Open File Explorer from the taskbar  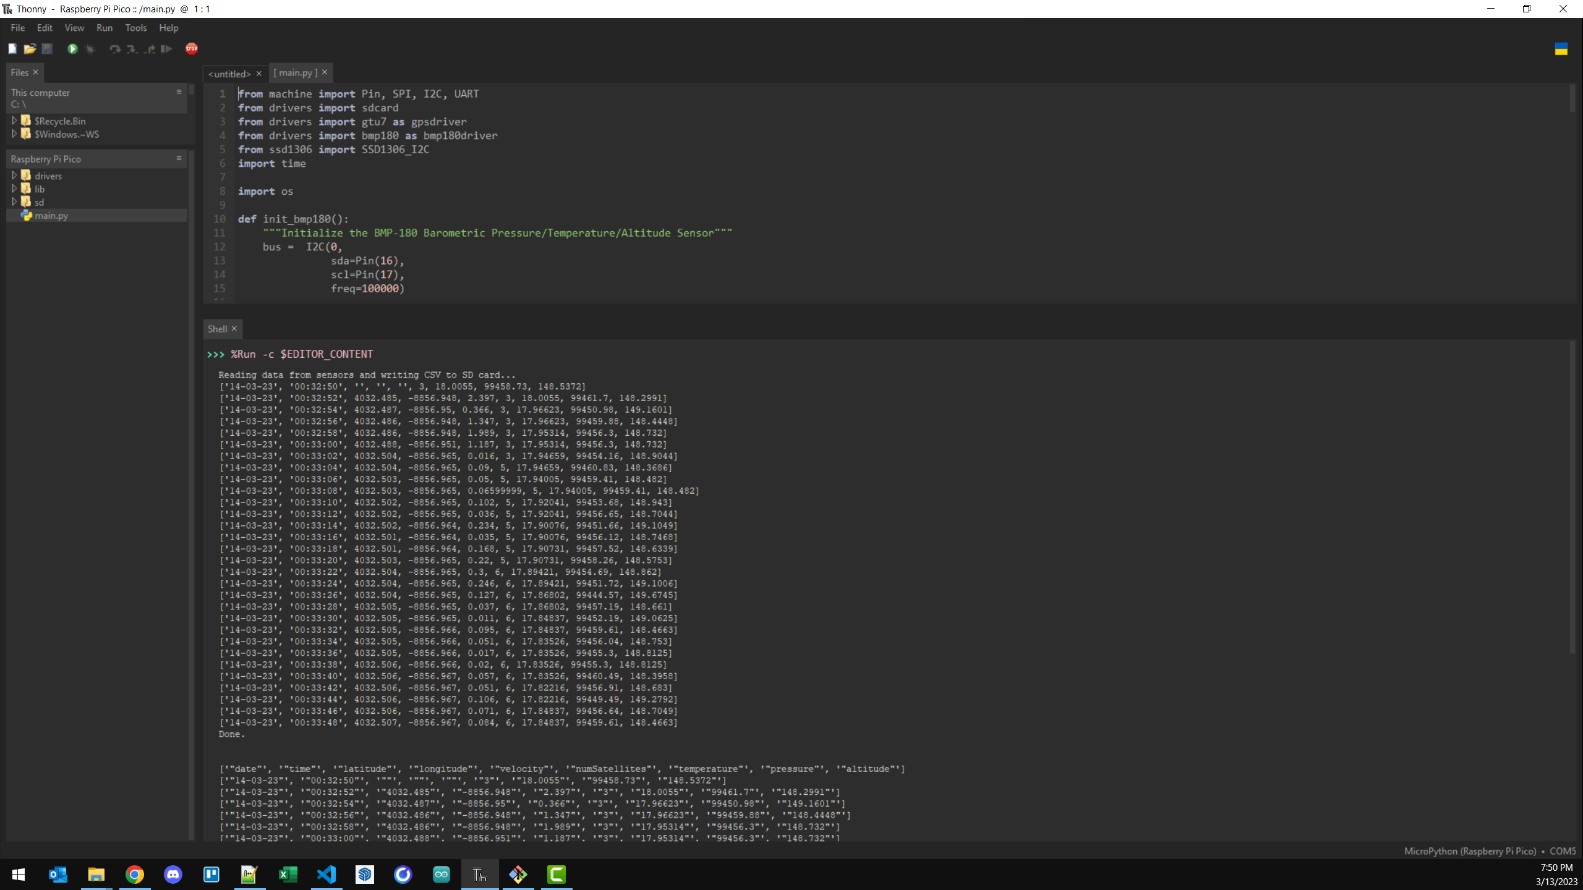coord(96,875)
